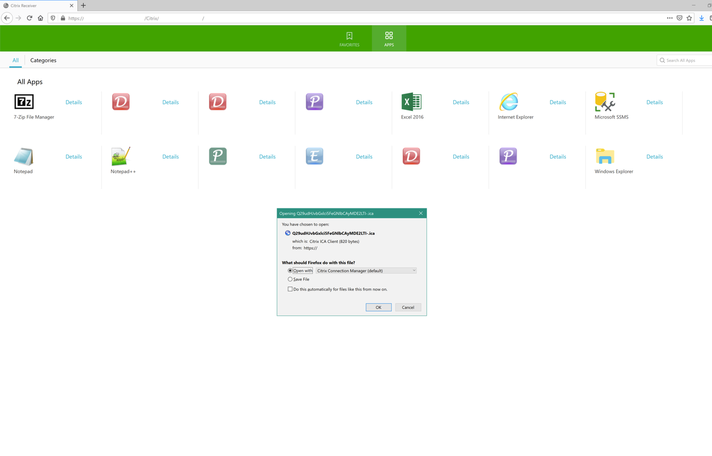Image resolution: width=712 pixels, height=456 pixels.
Task: Open page actions three-dots menu
Action: (x=669, y=18)
